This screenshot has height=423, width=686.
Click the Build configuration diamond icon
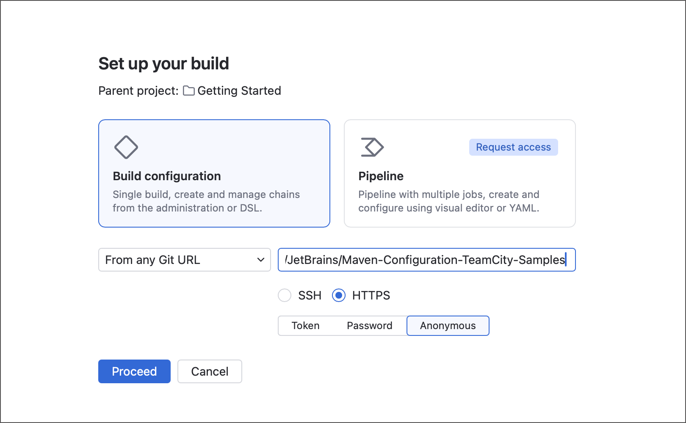tap(125, 147)
